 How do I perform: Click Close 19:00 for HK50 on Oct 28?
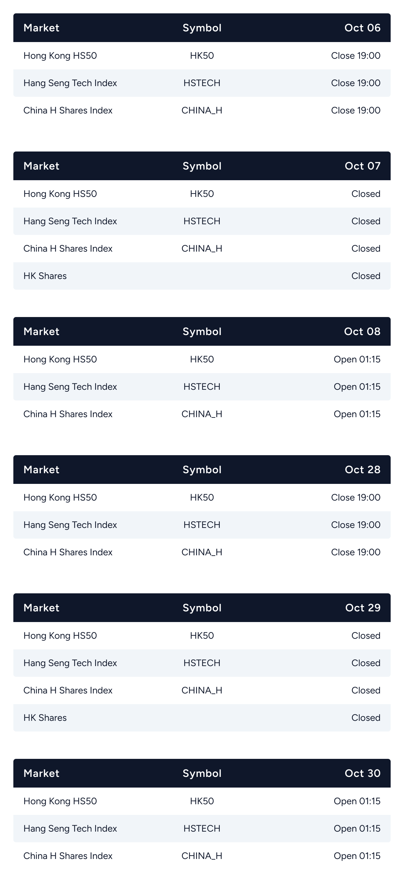click(x=355, y=497)
